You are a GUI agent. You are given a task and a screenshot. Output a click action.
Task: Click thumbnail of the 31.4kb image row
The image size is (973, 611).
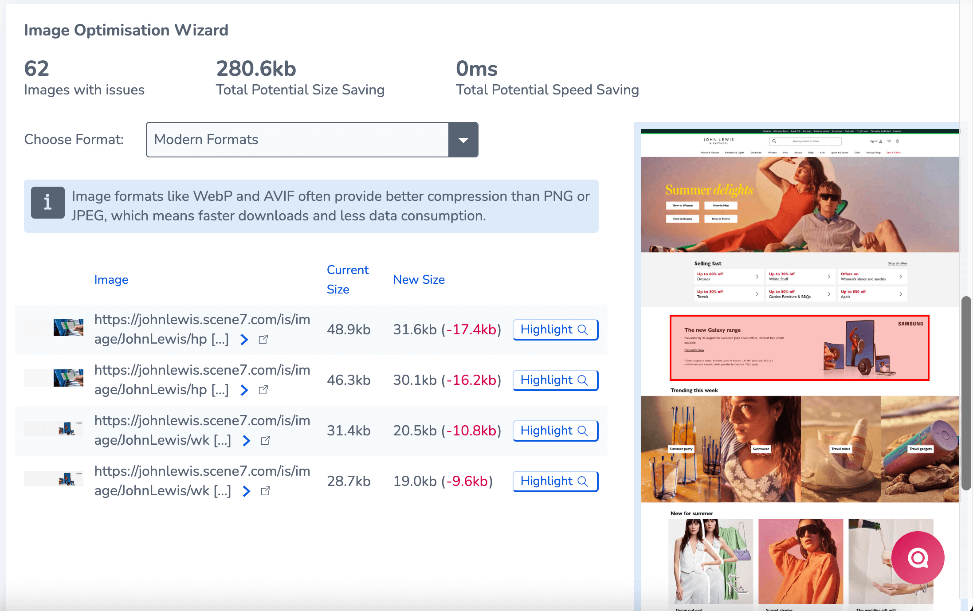pos(54,428)
